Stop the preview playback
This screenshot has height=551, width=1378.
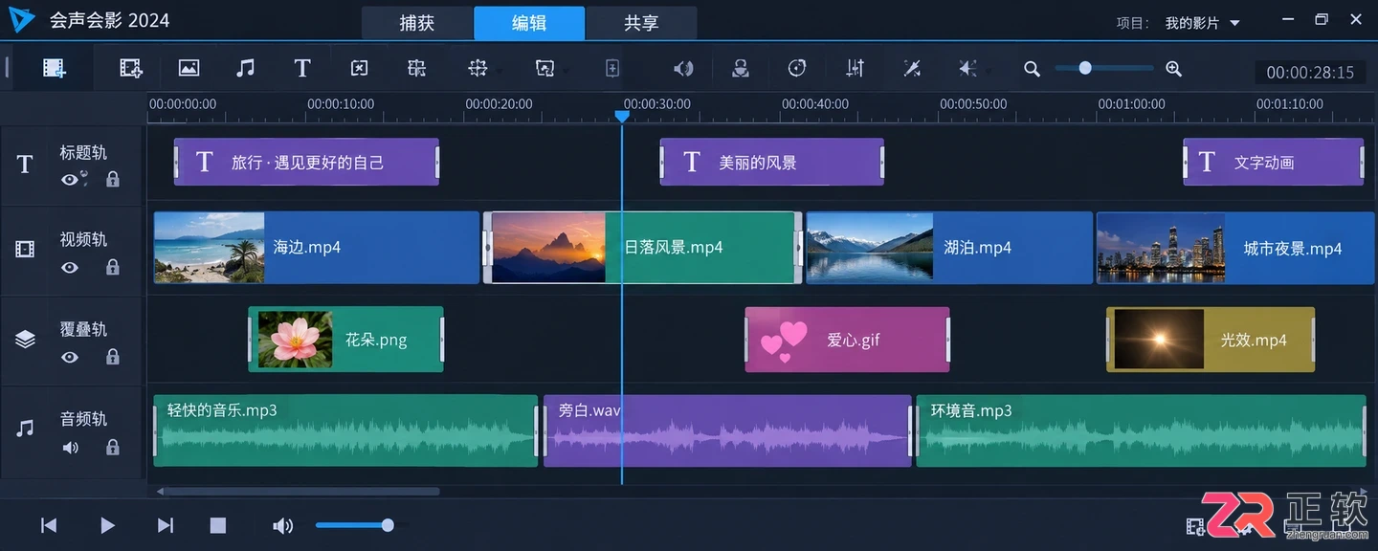click(x=218, y=525)
